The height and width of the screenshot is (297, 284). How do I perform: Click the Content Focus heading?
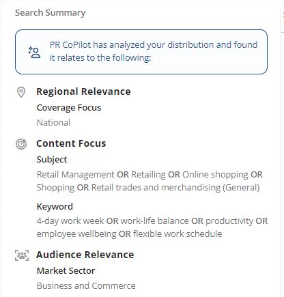pos(71,143)
